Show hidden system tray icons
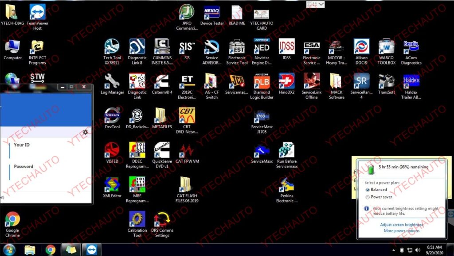This screenshot has width=454, height=256. tap(394, 250)
